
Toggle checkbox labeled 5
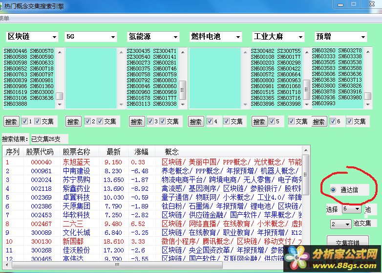(272, 121)
